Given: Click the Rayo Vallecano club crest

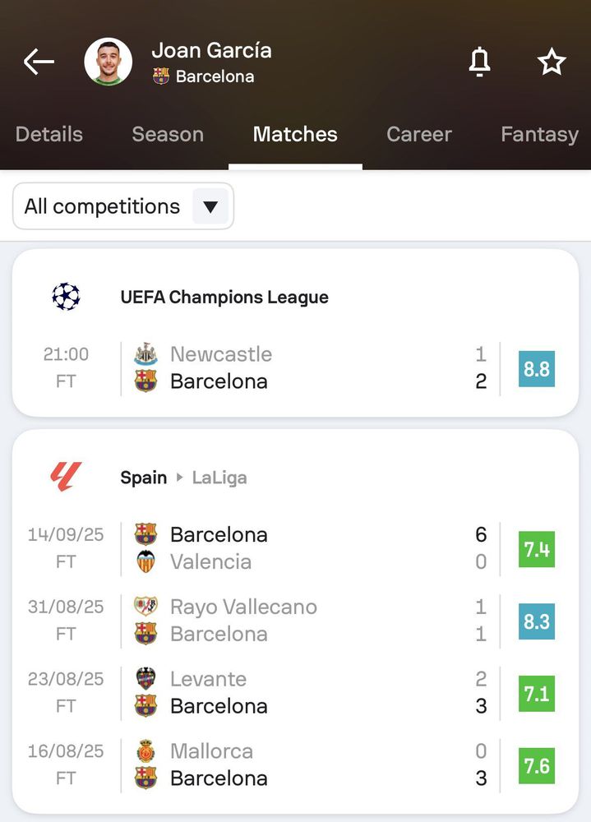Looking at the screenshot, I should tap(145, 607).
